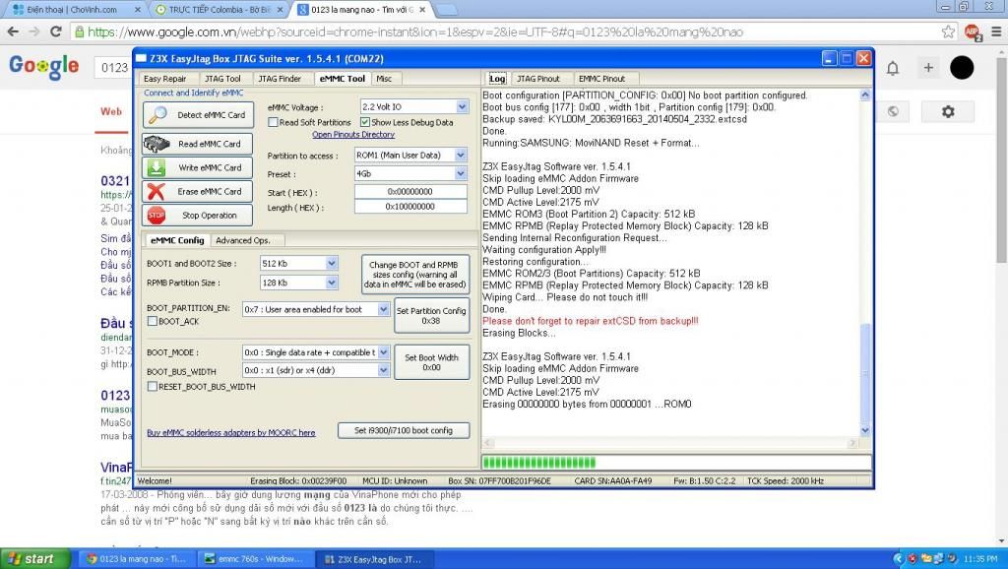Click the Chrome back arrow
This screenshot has width=1008, height=569.
click(13, 32)
